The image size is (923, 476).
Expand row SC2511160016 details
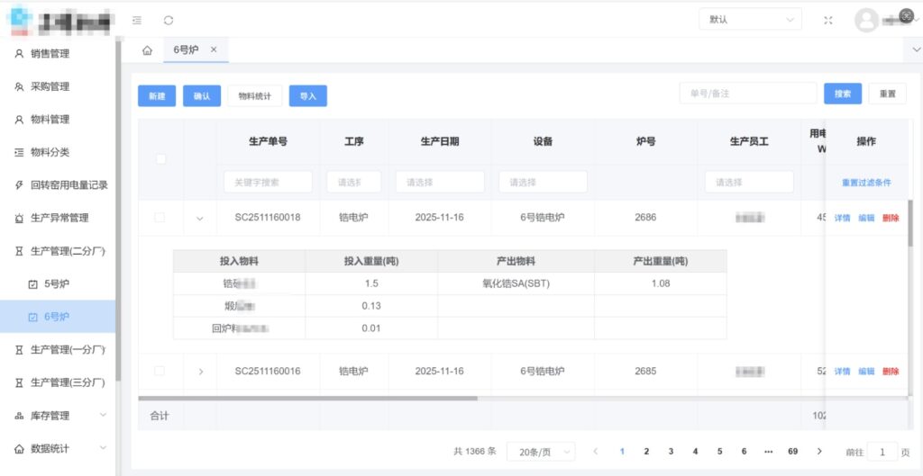200,371
